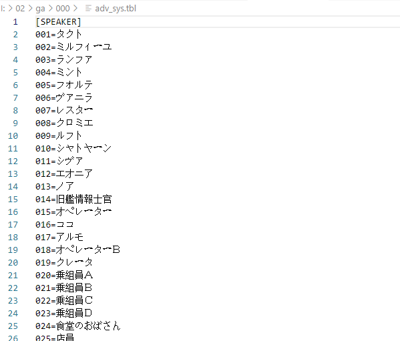Select the 'ga' breadcrumb folder
The height and width of the screenshot is (341, 400).
(40, 9)
